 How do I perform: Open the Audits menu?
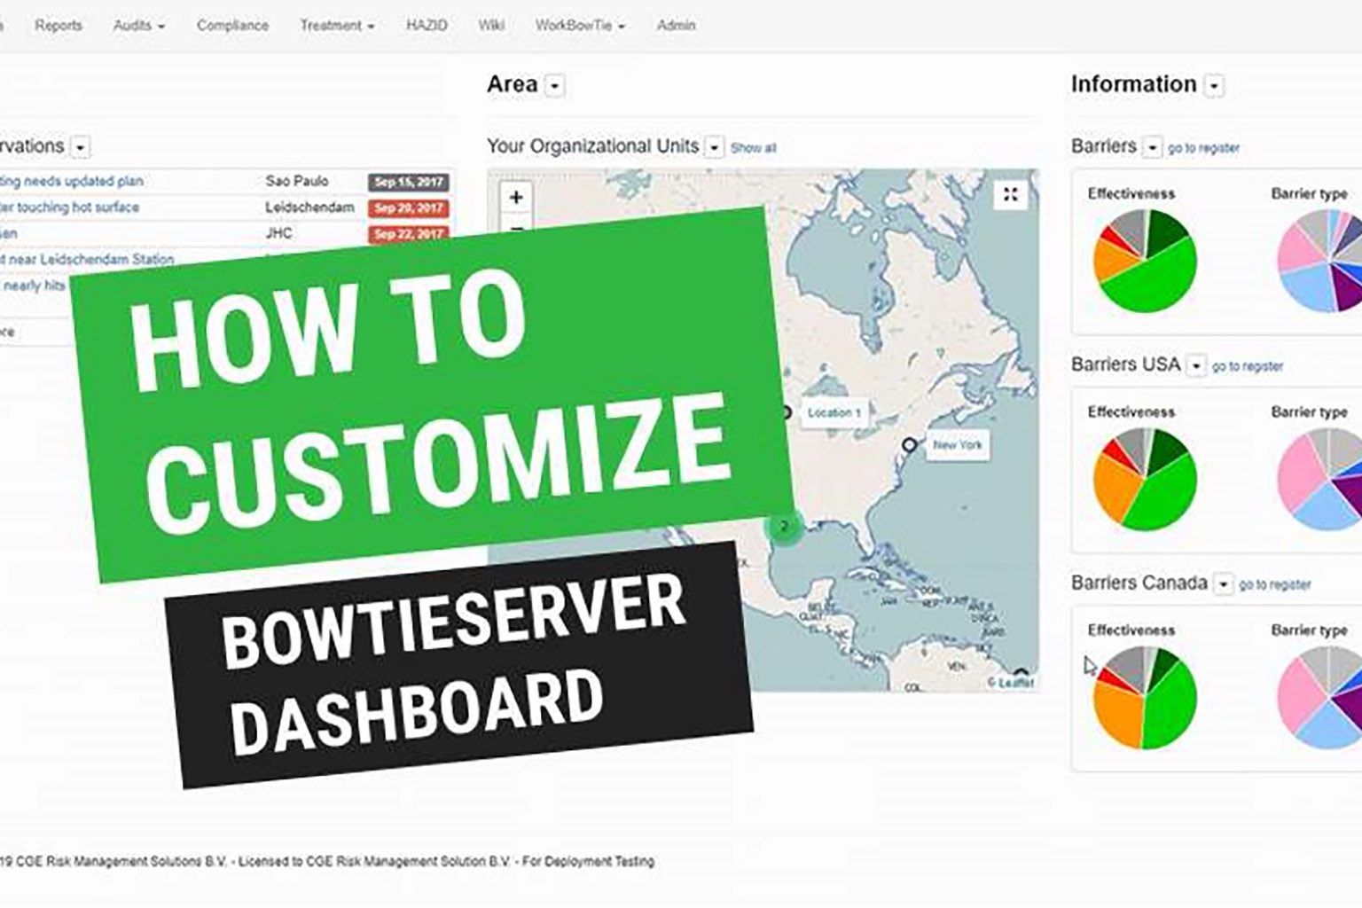coord(138,26)
